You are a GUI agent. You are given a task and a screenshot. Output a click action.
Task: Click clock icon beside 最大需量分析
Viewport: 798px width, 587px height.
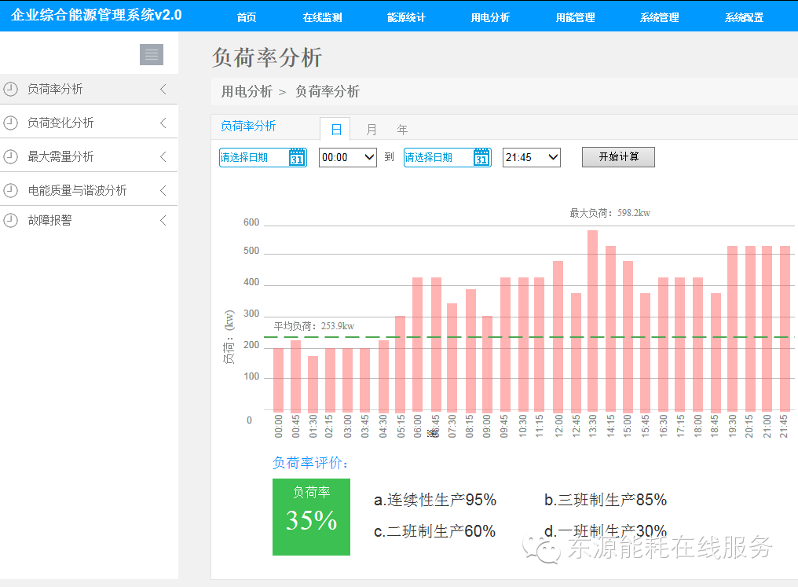(x=10, y=156)
